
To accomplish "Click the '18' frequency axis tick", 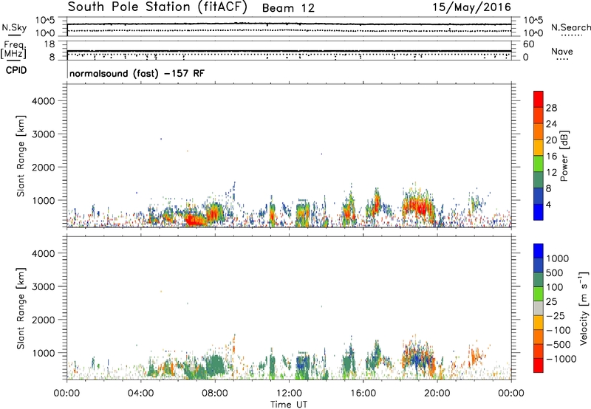I will (49, 44).
